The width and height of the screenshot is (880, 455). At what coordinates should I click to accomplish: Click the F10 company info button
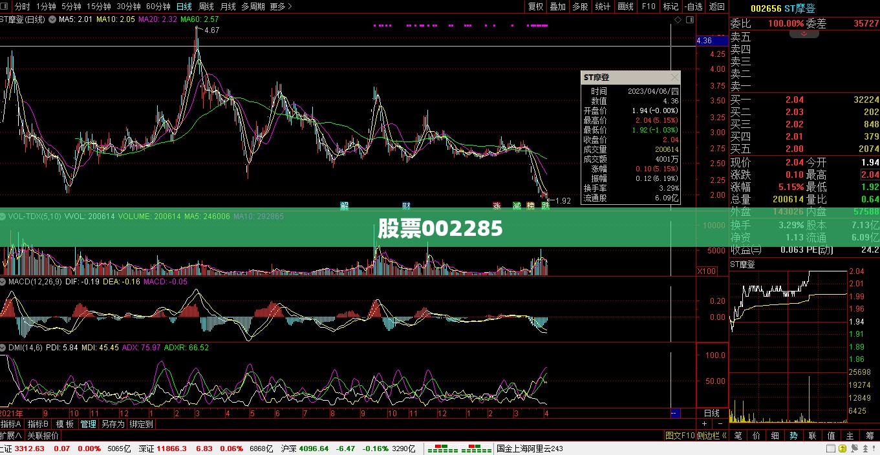point(648,6)
